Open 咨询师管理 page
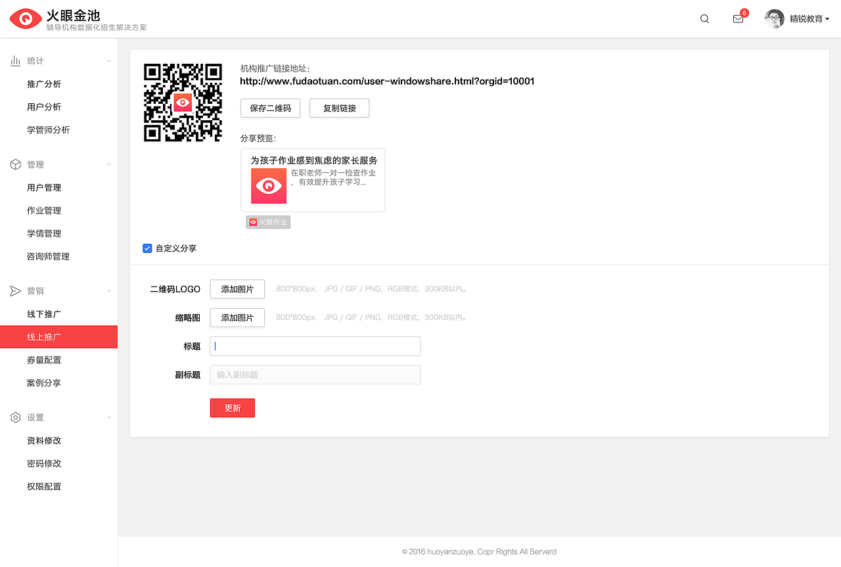Screen dimensions: 841x567 click(x=48, y=257)
